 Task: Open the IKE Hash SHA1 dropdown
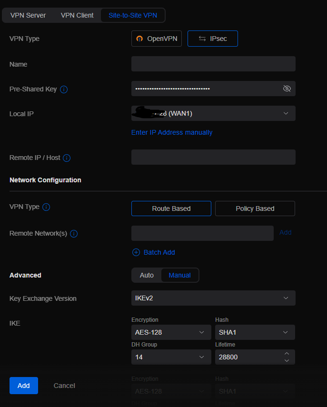click(x=255, y=332)
